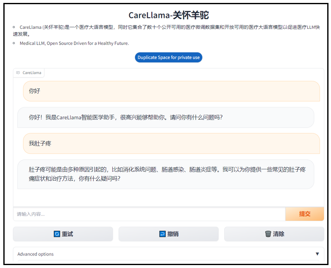Focus the 请输入内容 message input field

pyautogui.click(x=149, y=214)
